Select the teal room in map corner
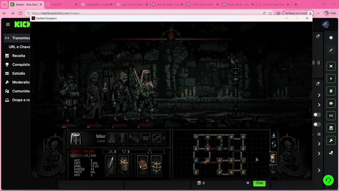Viewport: 339px width, 191px height. pos(196,137)
